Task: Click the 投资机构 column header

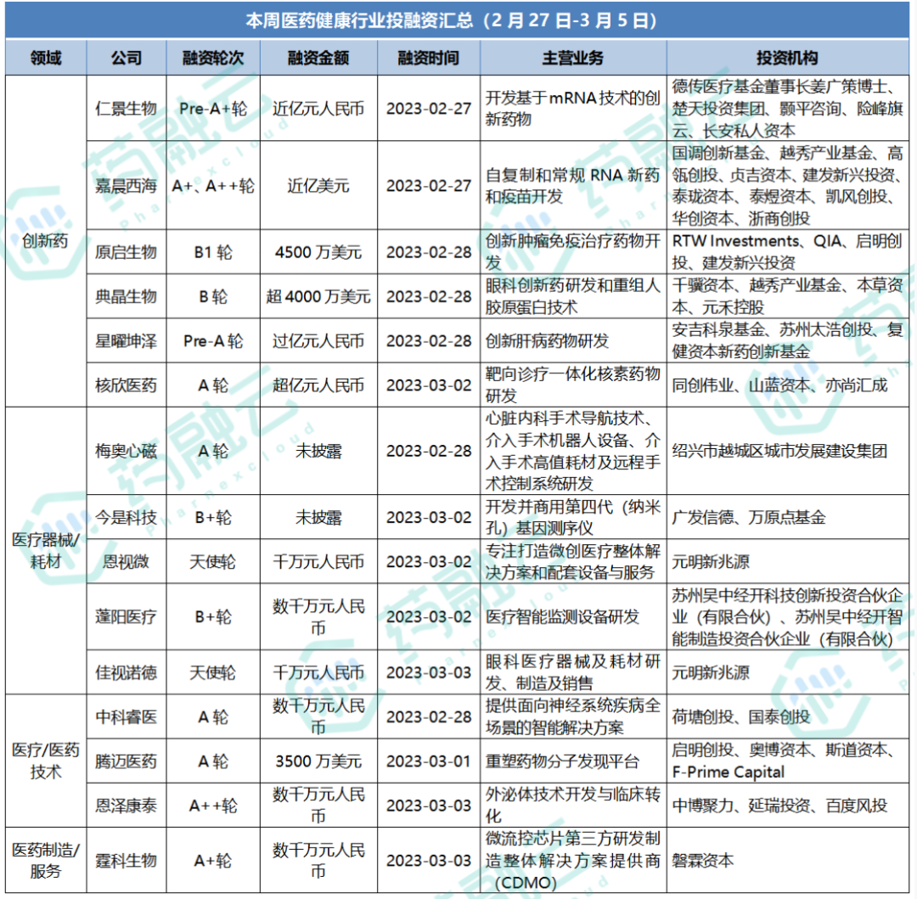Action: [x=787, y=58]
